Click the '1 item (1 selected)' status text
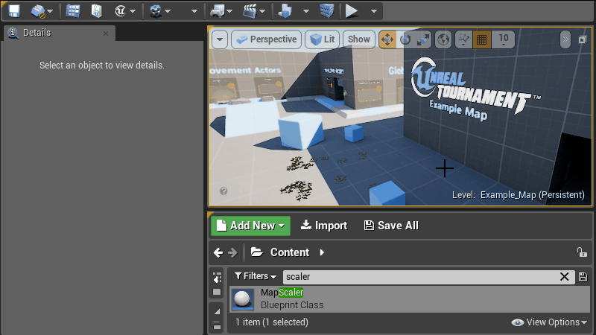Screen dimensions: 596x335 [x=272, y=322]
